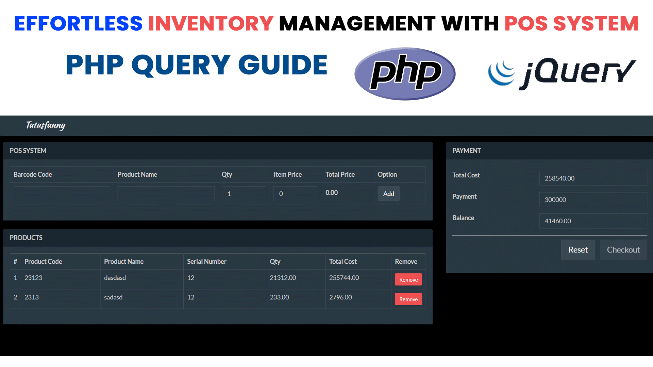
Task: Click the Payment input showing 300000
Action: click(x=593, y=199)
